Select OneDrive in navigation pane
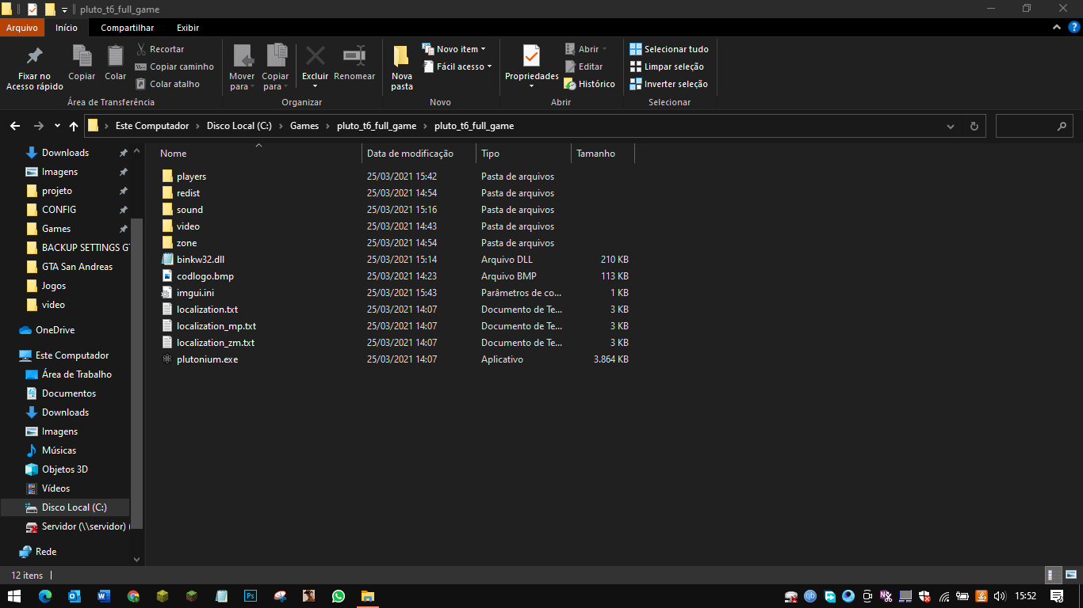Image resolution: width=1083 pixels, height=608 pixels. click(x=55, y=330)
